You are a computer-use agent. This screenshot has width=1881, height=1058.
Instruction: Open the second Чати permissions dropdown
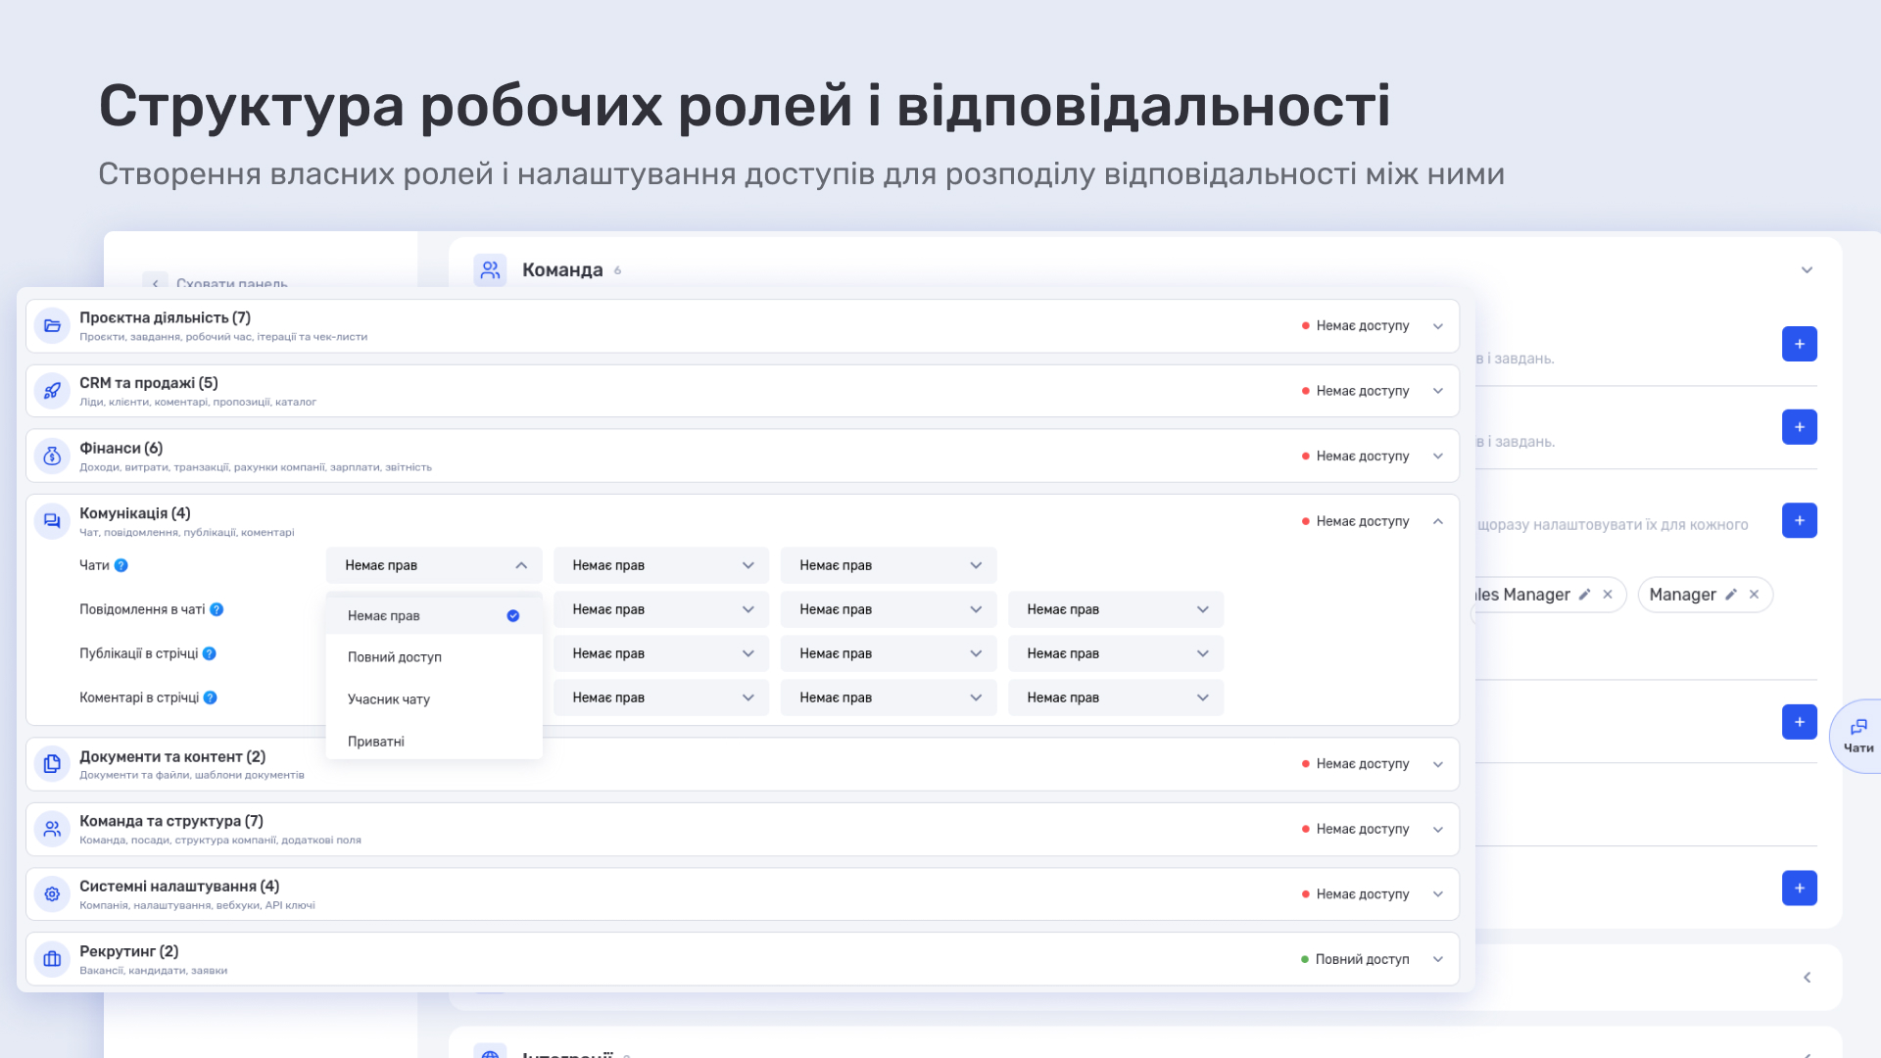click(x=661, y=565)
